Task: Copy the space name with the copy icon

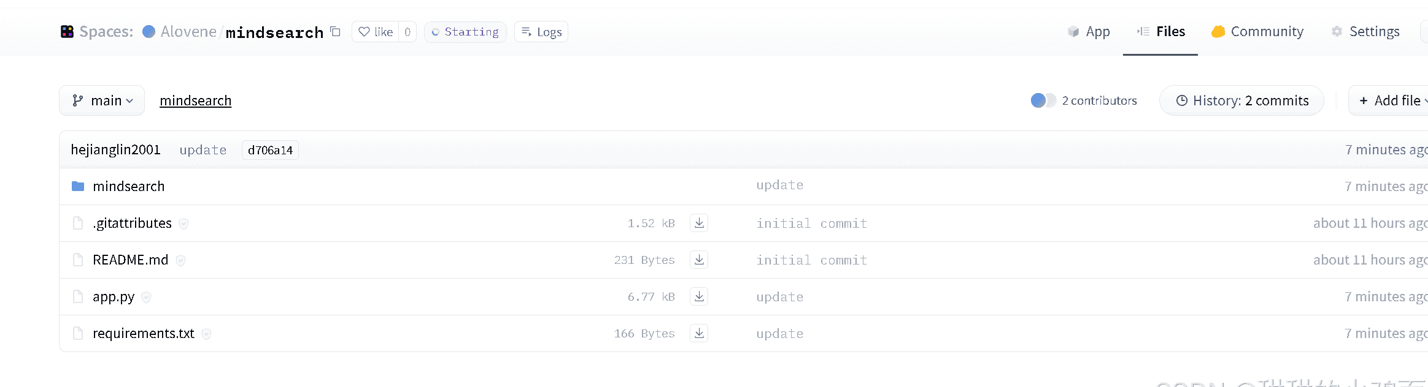Action: pyautogui.click(x=335, y=31)
